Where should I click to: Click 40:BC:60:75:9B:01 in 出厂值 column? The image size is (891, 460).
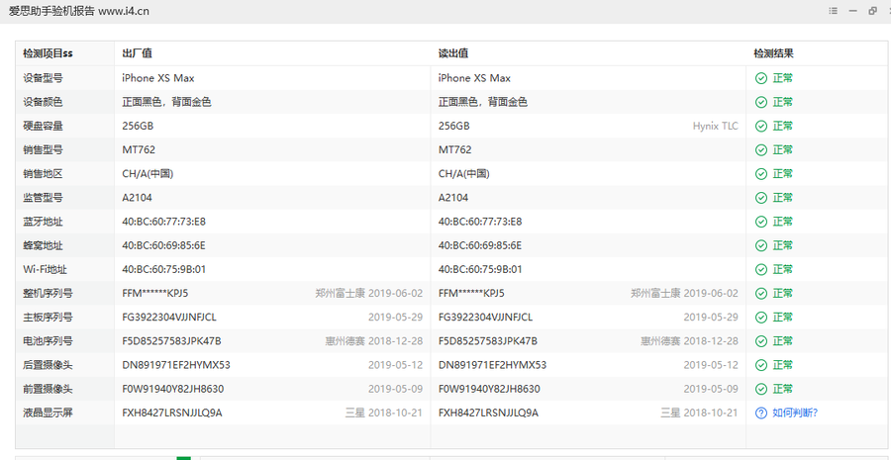163,269
